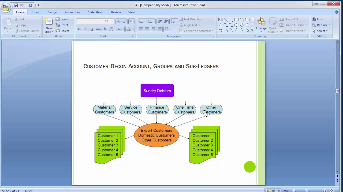Open the Design tab

pyautogui.click(x=52, y=12)
